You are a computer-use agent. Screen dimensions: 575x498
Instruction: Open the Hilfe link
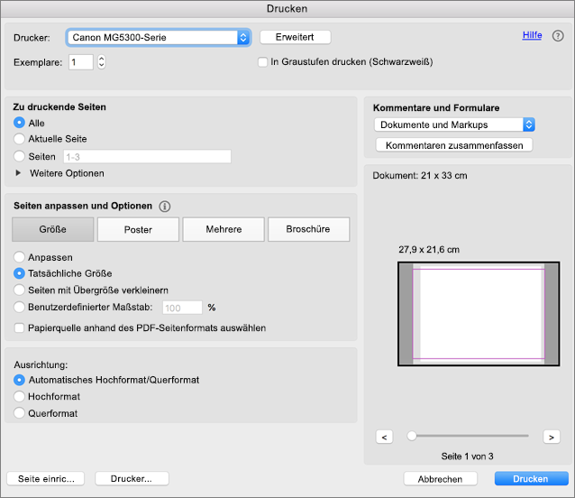point(532,35)
